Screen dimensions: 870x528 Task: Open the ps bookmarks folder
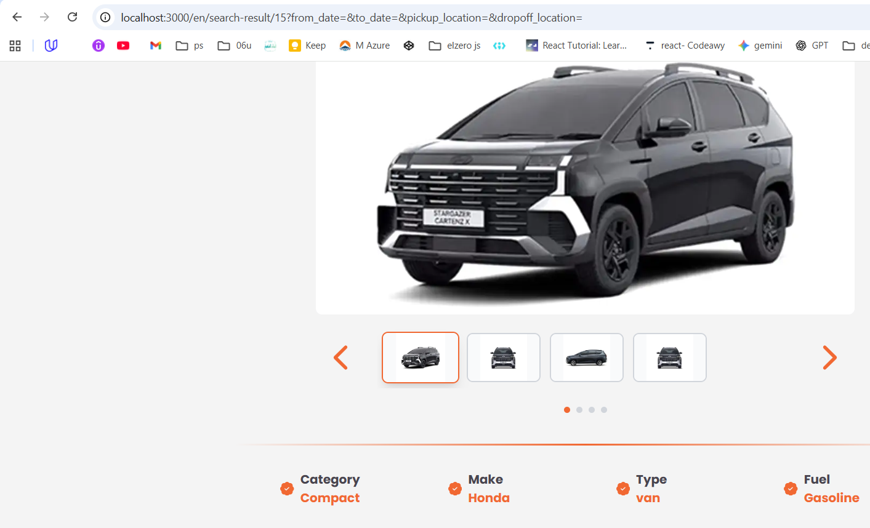pyautogui.click(x=190, y=46)
